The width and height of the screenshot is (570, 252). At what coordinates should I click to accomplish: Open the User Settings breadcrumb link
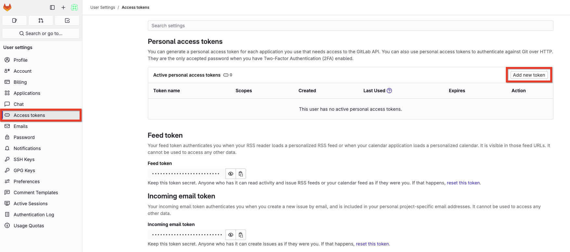pyautogui.click(x=103, y=7)
